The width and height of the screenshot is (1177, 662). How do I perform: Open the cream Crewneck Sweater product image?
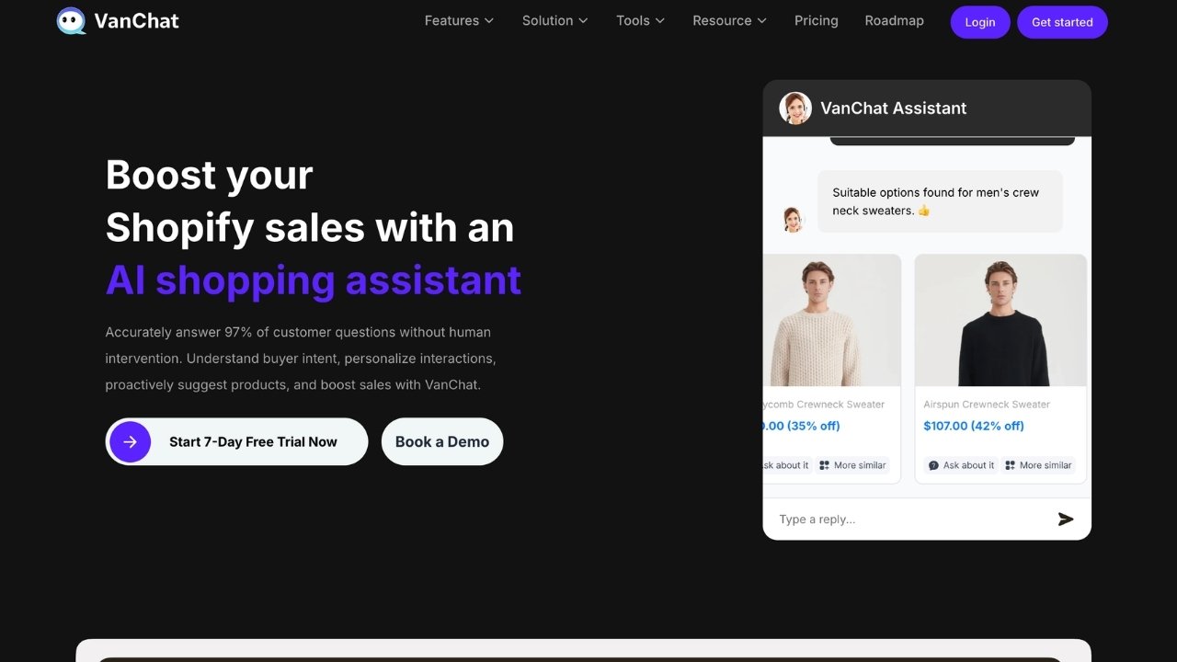tap(832, 320)
